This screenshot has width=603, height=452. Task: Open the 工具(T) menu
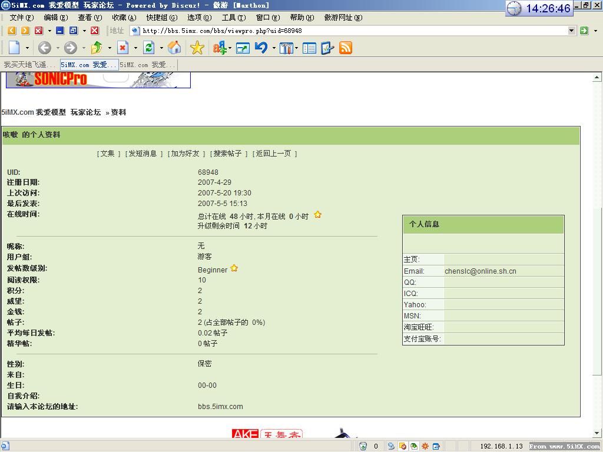point(233,18)
